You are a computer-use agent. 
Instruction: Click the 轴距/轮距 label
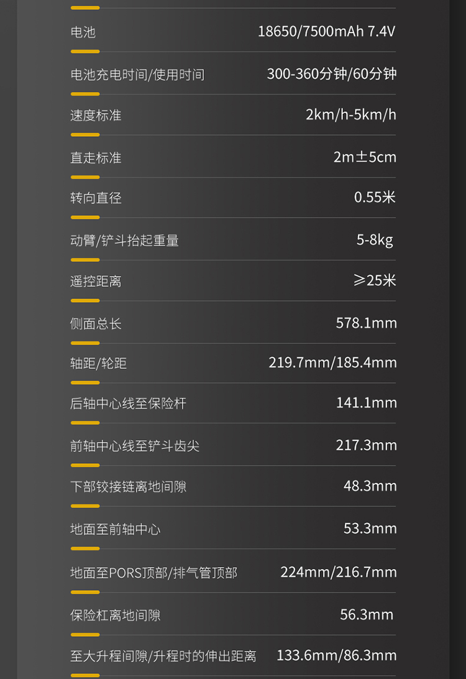coord(98,364)
